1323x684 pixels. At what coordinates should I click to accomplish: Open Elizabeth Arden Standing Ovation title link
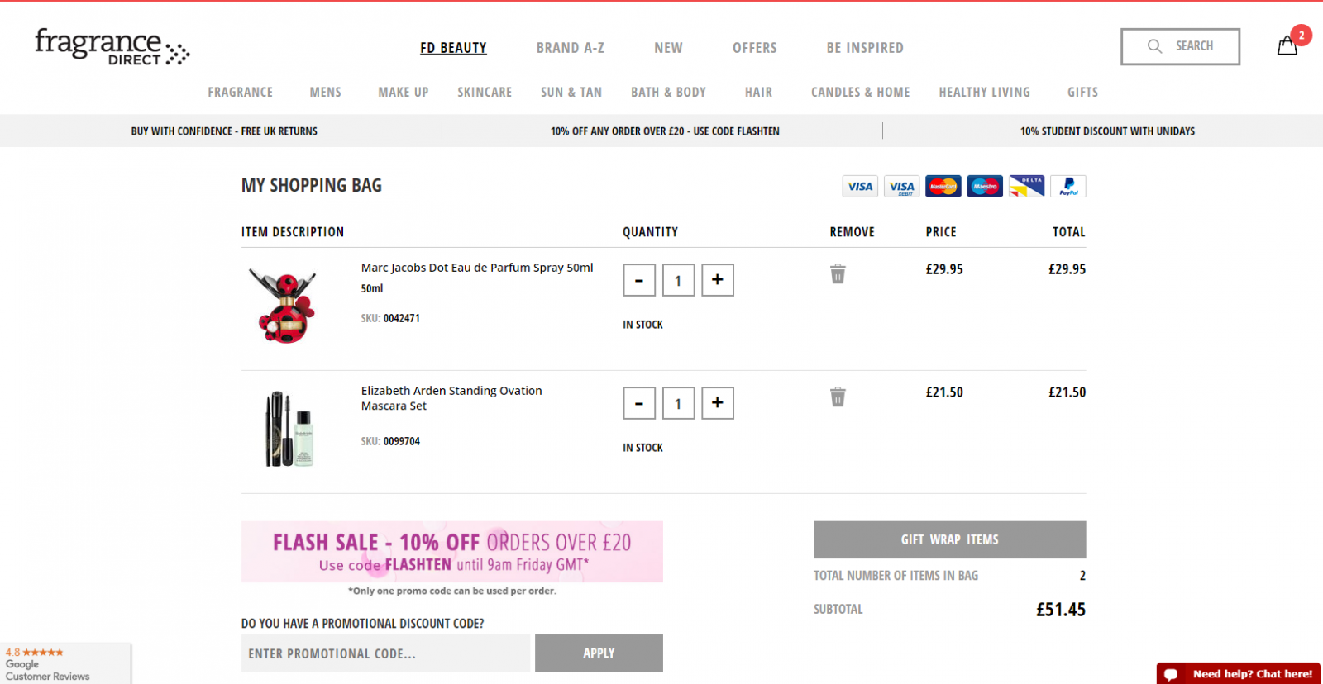pyautogui.click(x=451, y=398)
